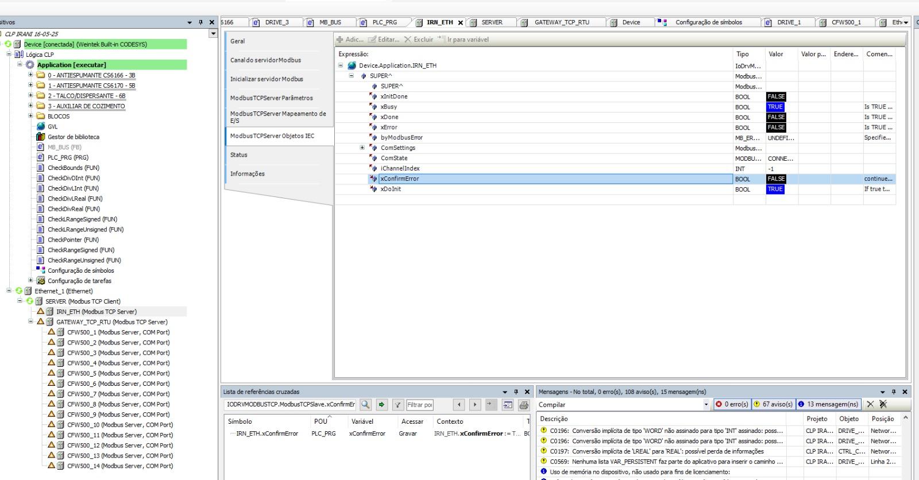Click the funnel filter icon in cross-reference list
Screen dimensions: 919x480
(398, 405)
